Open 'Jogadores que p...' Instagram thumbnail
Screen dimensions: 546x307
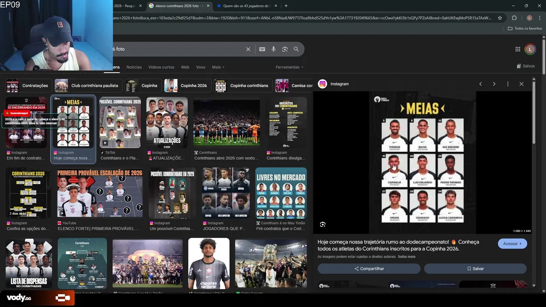pyautogui.click(x=226, y=193)
